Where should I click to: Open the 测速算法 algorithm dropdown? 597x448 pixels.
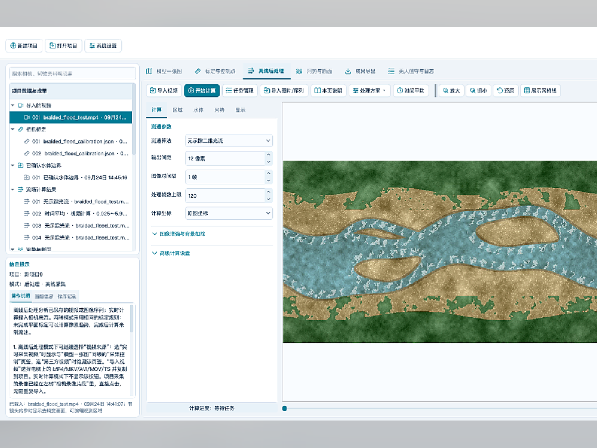[x=229, y=140]
